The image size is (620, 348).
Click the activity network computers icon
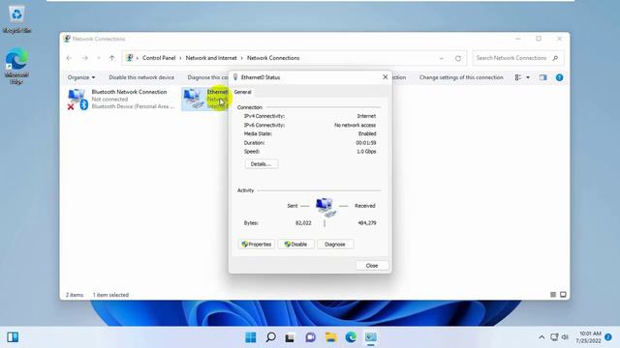[x=325, y=207]
